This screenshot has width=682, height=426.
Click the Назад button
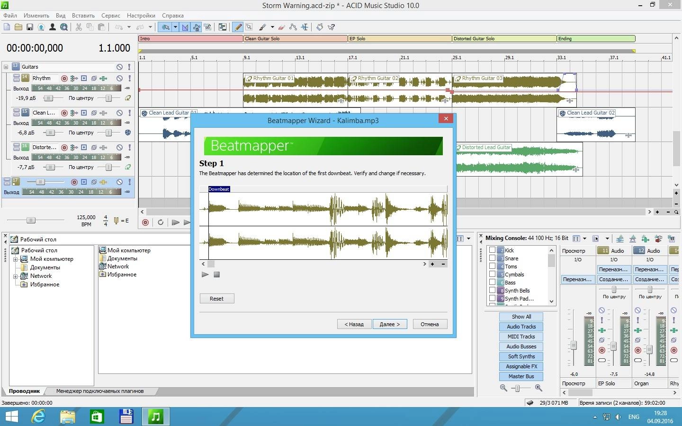354,324
